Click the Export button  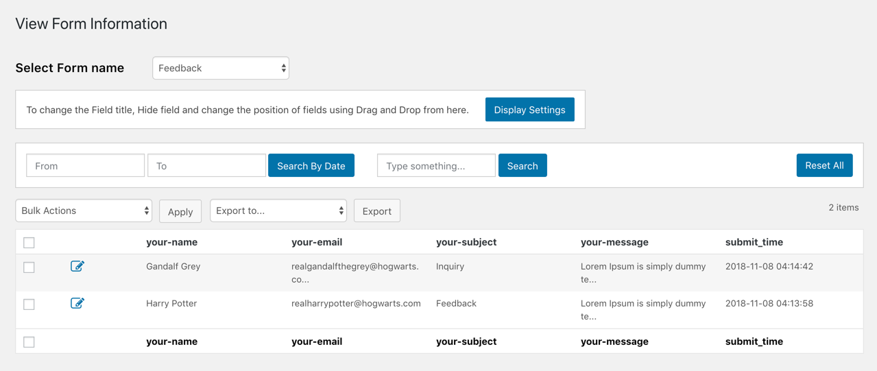[x=376, y=211]
